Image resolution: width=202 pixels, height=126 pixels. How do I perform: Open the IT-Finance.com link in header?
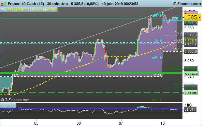pyautogui.click(x=187, y=4)
